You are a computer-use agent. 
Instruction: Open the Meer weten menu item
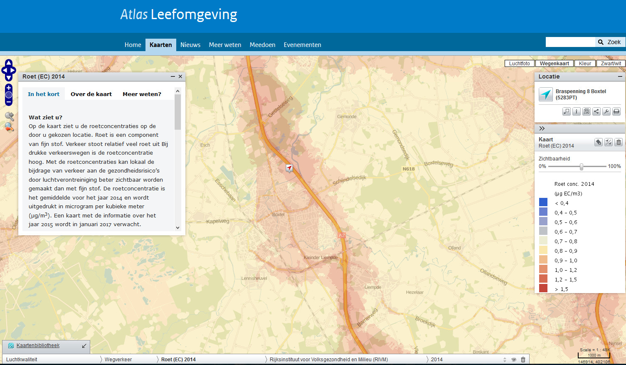tap(225, 45)
